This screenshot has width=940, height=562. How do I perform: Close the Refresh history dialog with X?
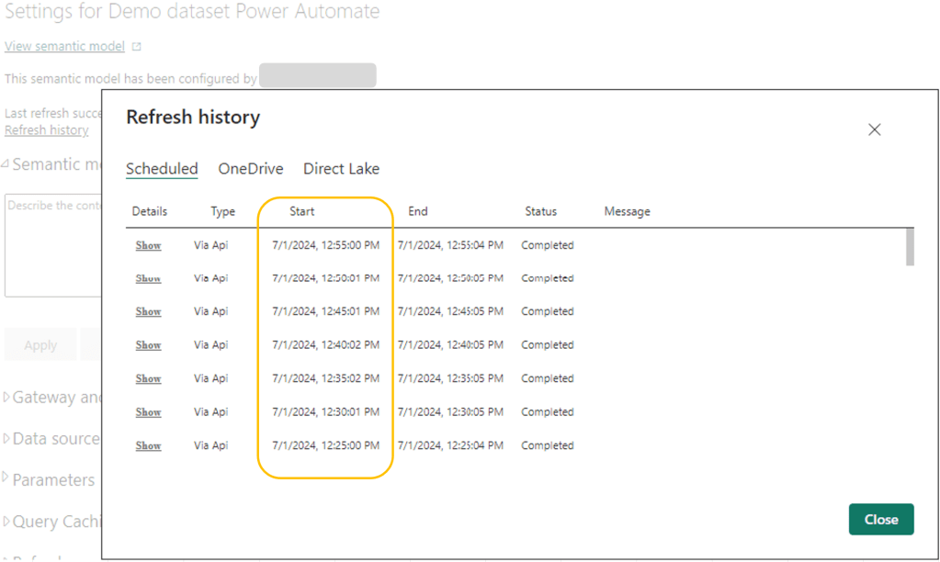coord(874,130)
